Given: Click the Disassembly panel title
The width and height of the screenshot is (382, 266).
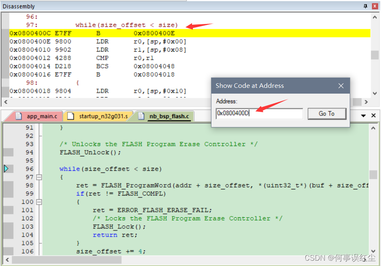Looking at the screenshot, I should coord(19,6).
